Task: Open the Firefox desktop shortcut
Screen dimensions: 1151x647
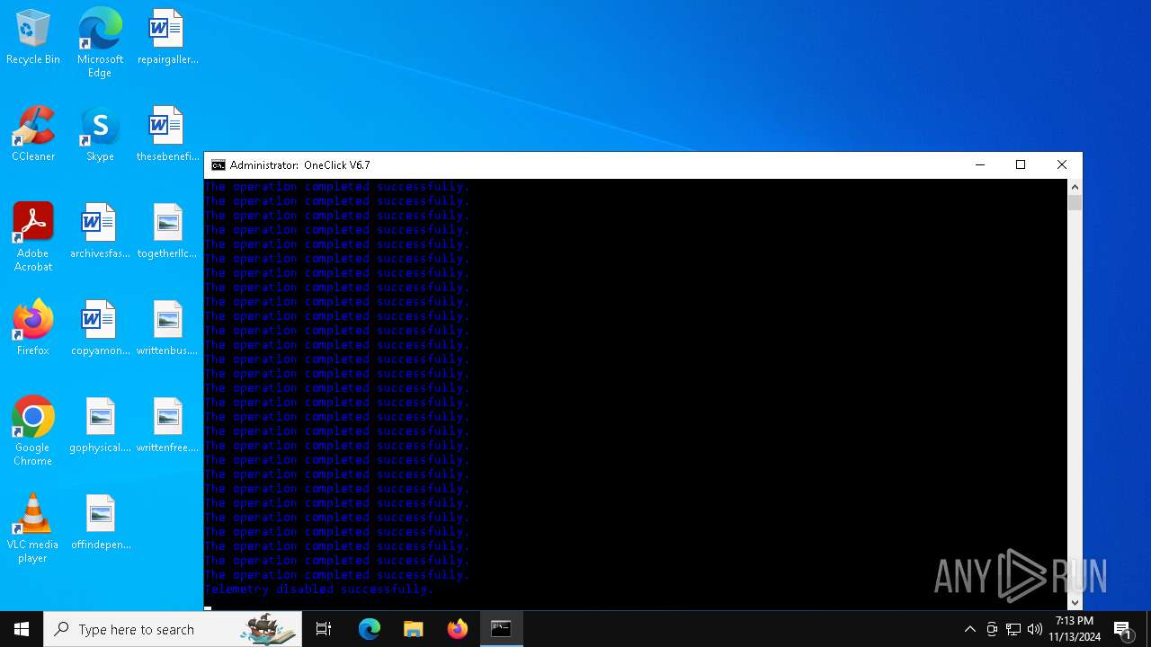Action: (33, 329)
